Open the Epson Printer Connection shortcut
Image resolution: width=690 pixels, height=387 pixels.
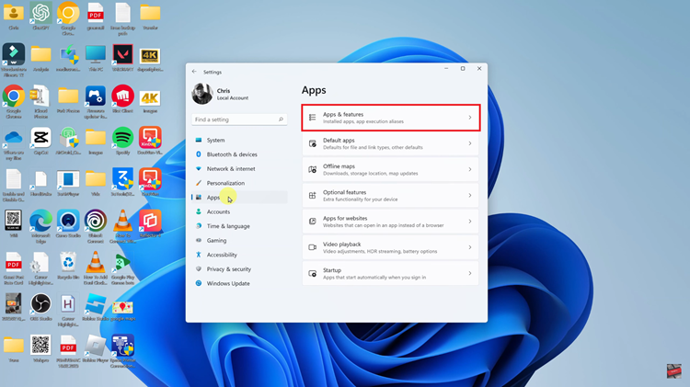coord(122,351)
